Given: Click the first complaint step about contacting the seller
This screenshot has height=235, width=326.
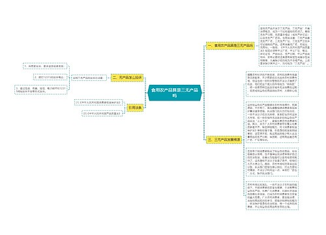Looking at the screenshot, I should (45, 66).
